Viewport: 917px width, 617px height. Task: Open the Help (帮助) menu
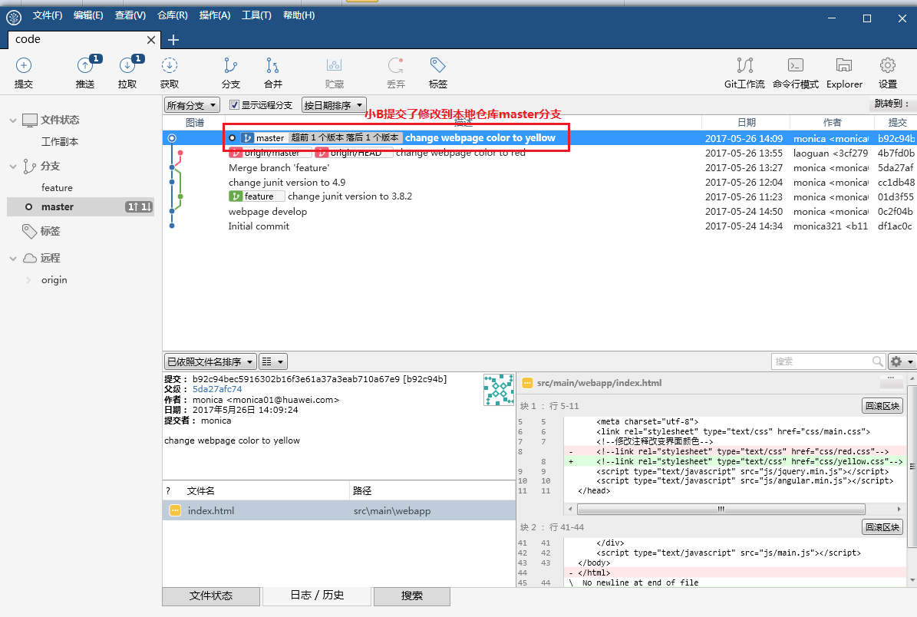coord(299,15)
